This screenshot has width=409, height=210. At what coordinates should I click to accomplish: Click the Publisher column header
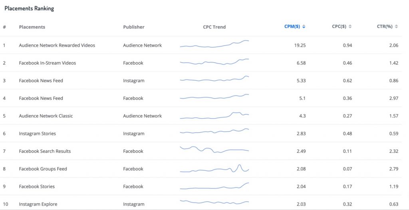pyautogui.click(x=134, y=27)
